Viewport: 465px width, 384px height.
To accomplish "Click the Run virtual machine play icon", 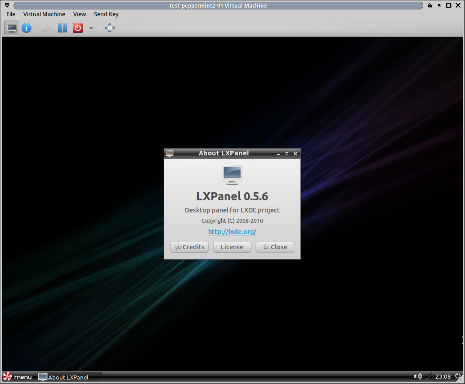I will pyautogui.click(x=47, y=28).
